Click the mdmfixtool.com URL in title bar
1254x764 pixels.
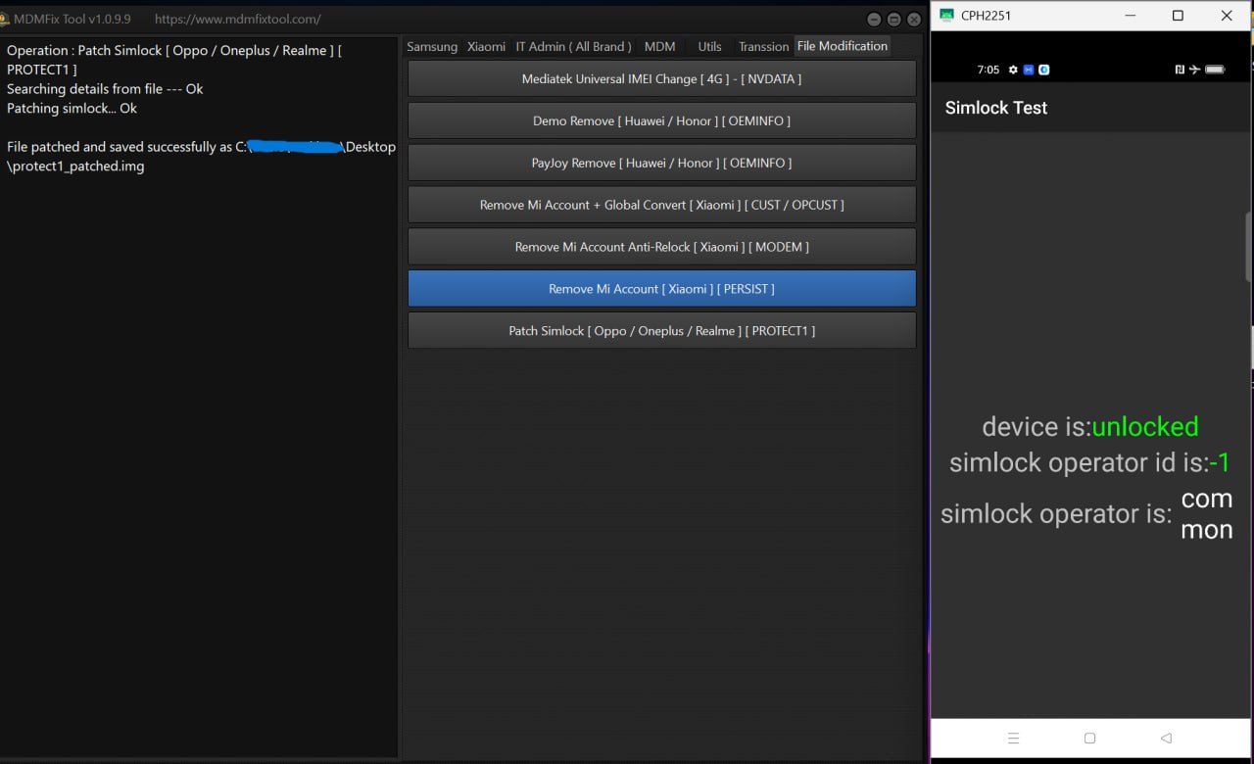click(x=237, y=20)
